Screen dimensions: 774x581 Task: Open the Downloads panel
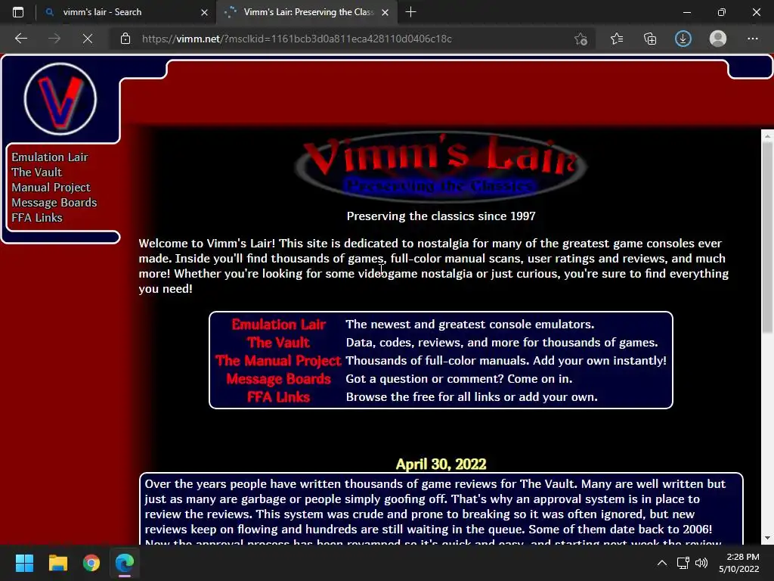(683, 39)
